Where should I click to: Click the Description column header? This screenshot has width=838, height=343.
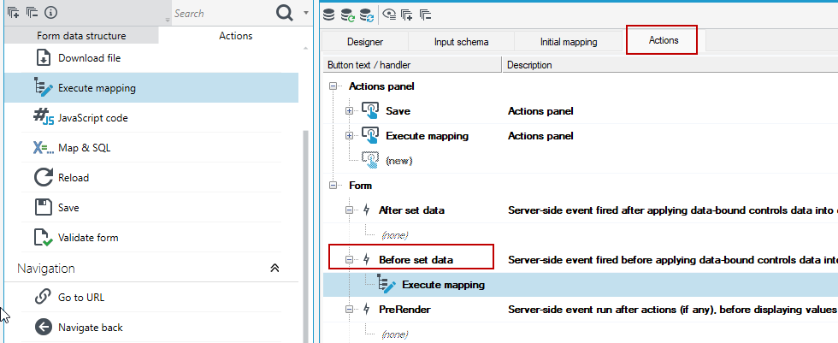click(x=670, y=65)
